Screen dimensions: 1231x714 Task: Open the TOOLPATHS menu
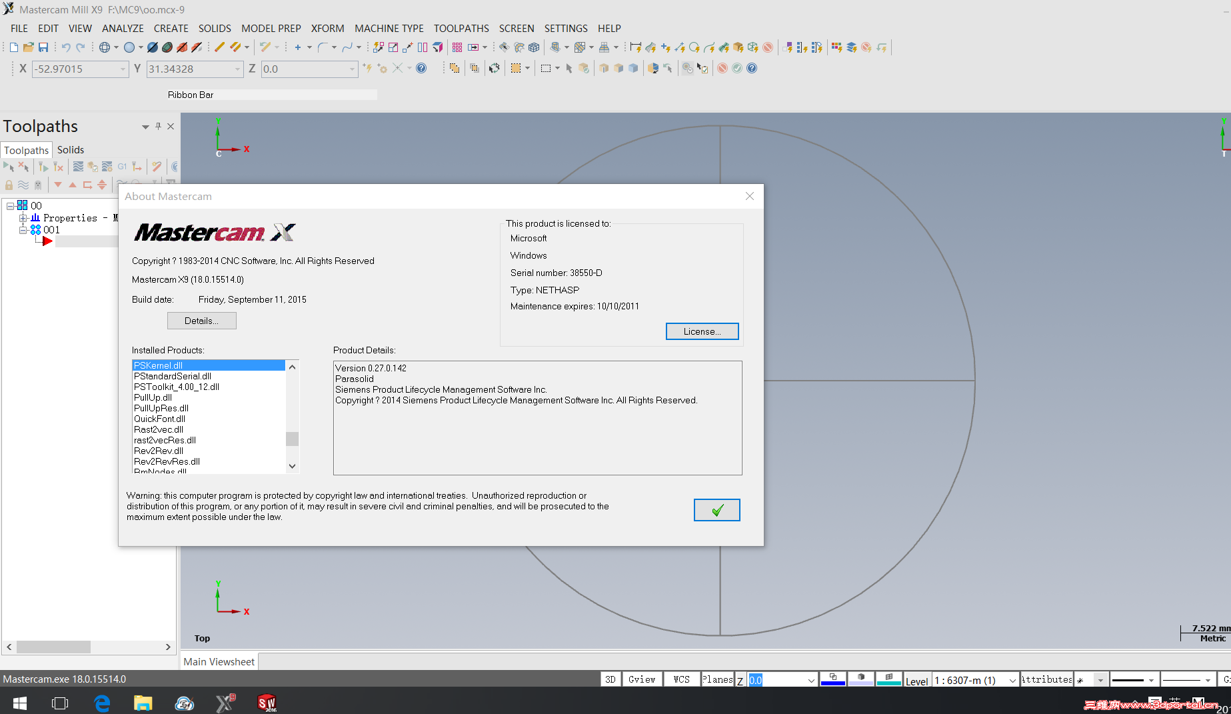[x=461, y=28]
